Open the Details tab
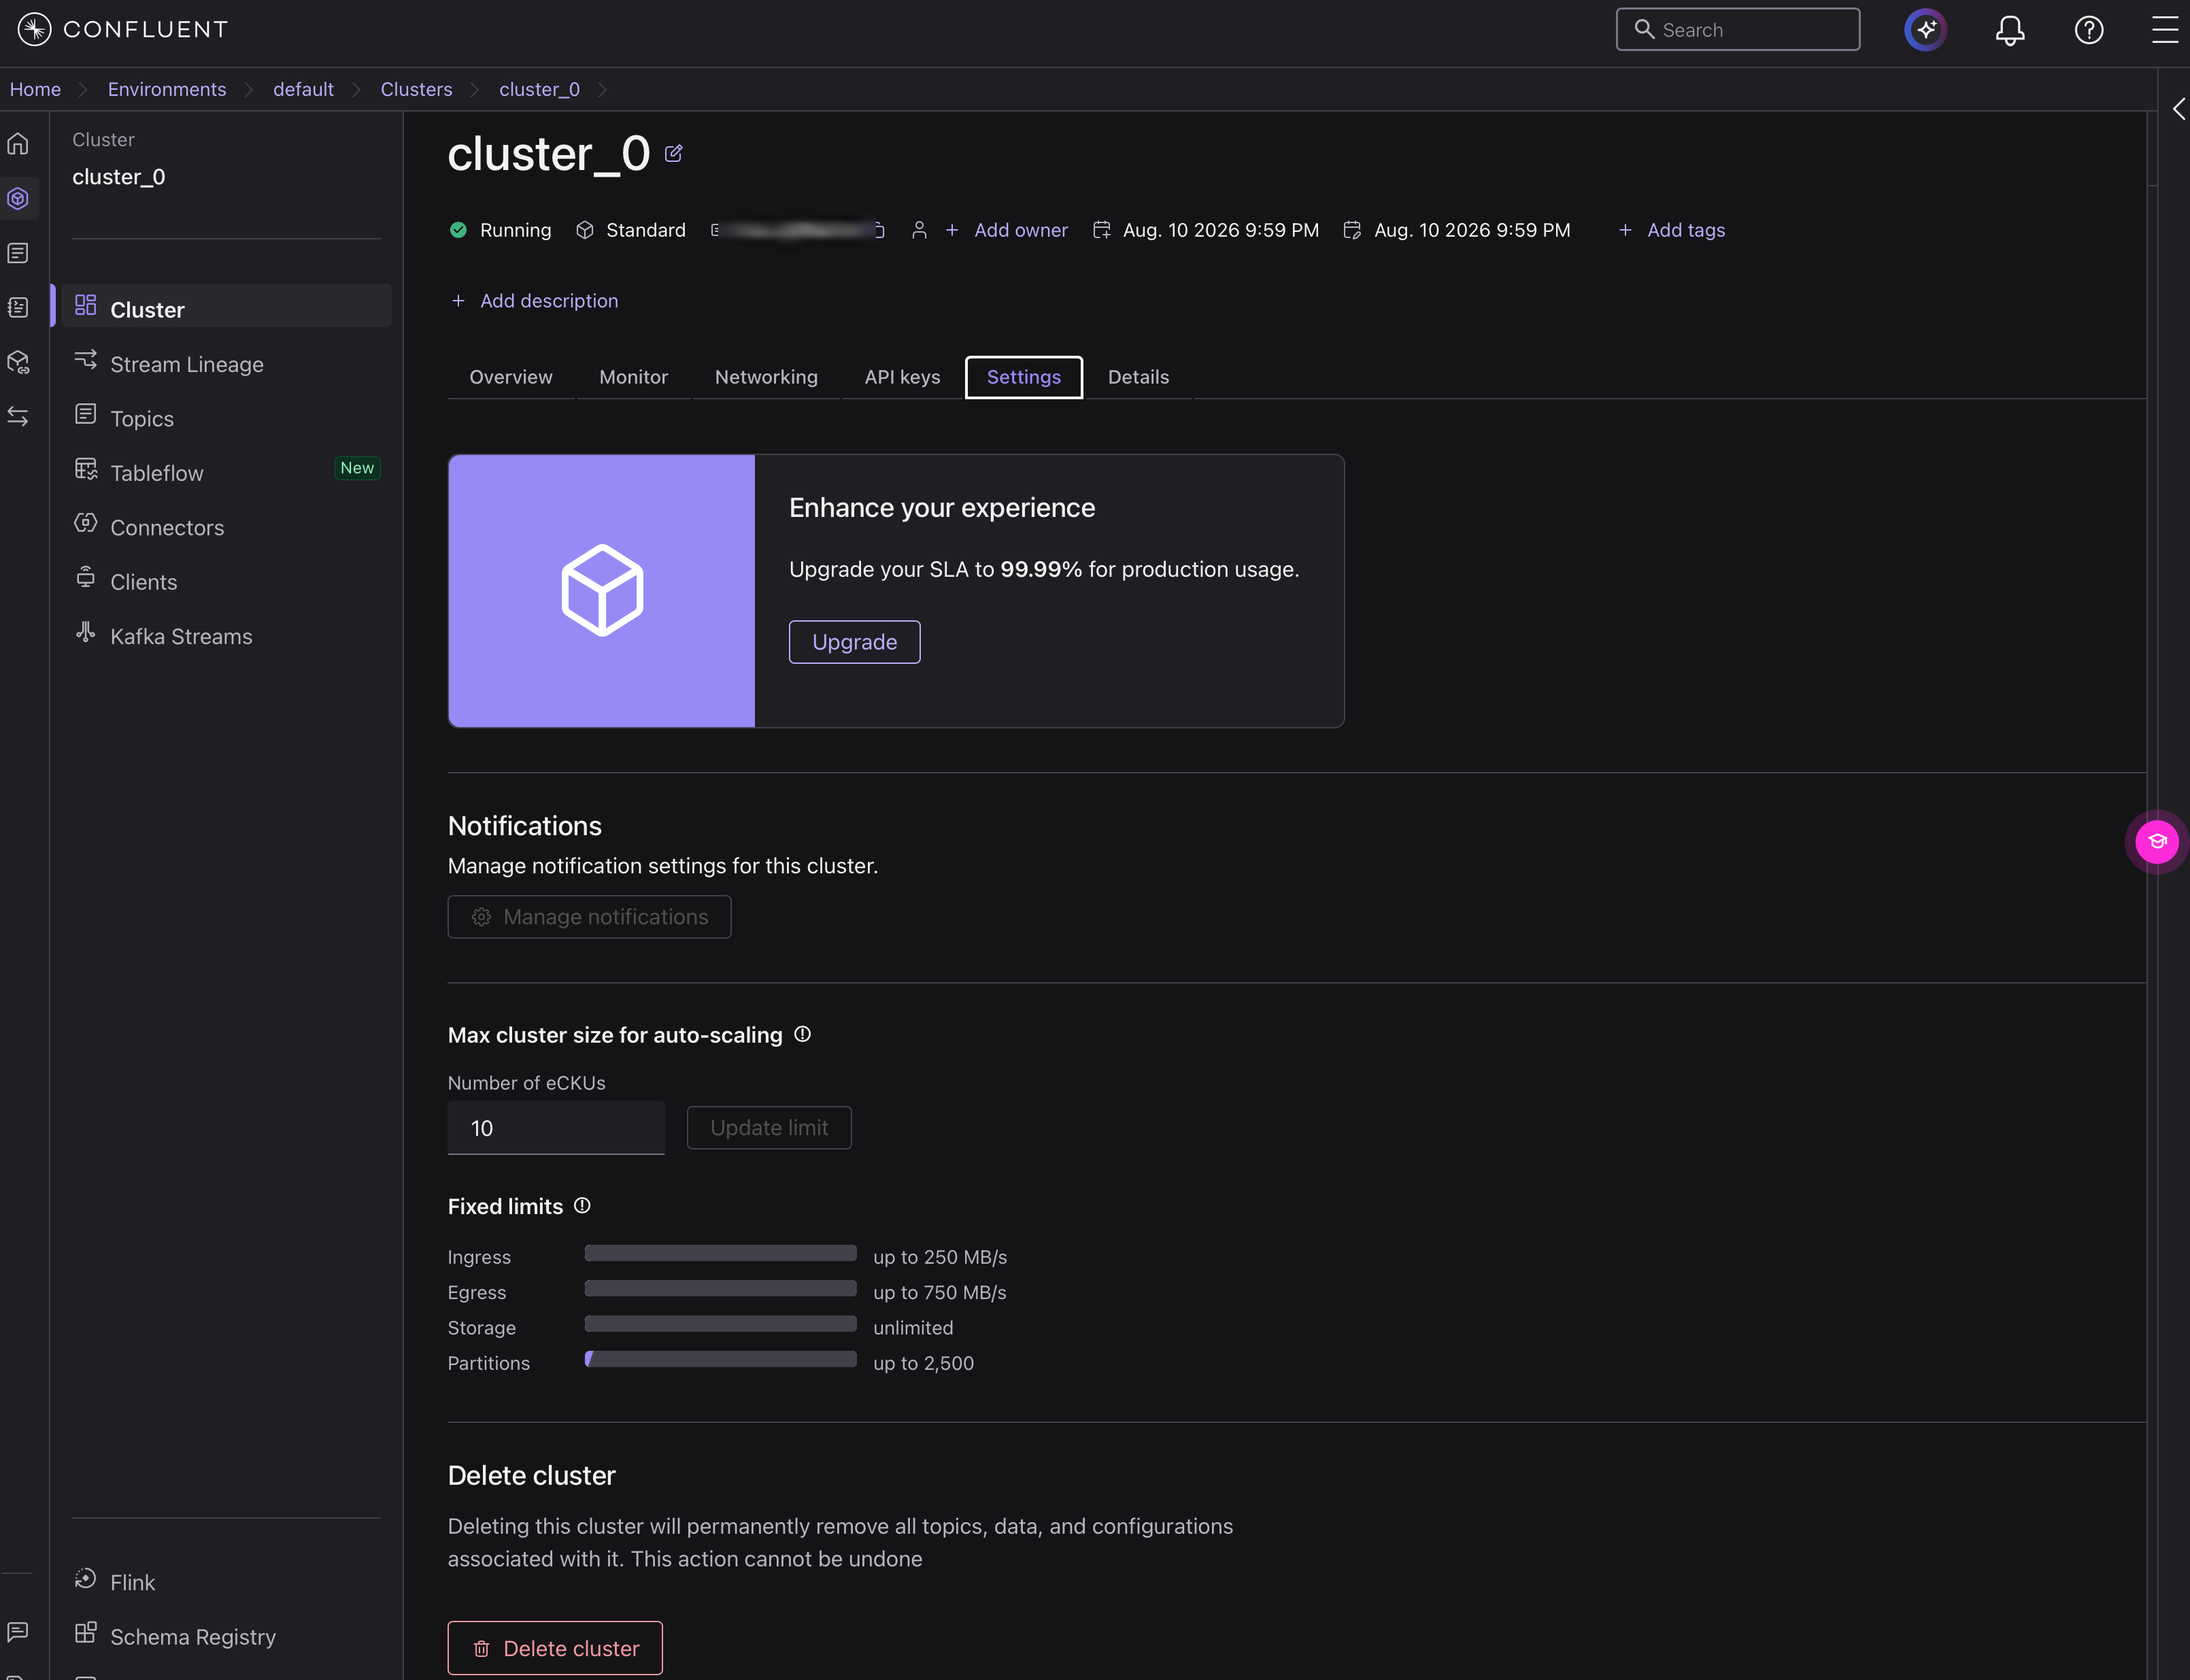This screenshot has width=2190, height=1680. 1138,377
